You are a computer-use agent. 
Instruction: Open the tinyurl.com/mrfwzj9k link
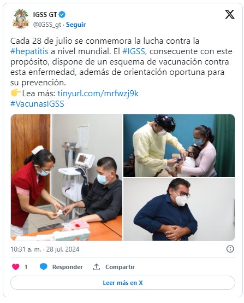click(98, 94)
